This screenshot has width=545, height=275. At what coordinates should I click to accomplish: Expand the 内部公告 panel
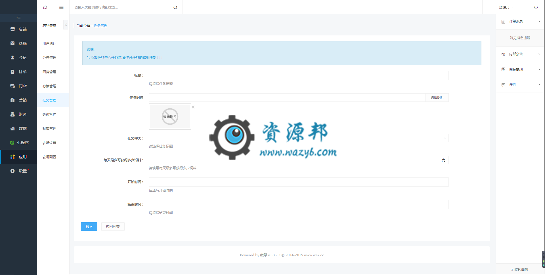520,54
